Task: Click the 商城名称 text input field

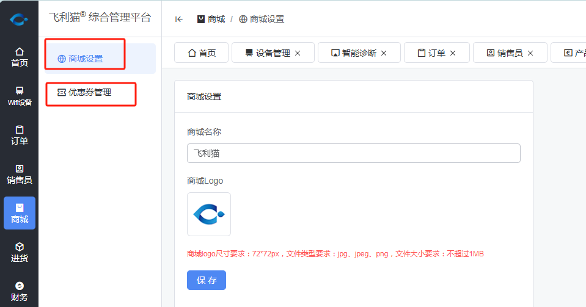Action: pyautogui.click(x=353, y=153)
